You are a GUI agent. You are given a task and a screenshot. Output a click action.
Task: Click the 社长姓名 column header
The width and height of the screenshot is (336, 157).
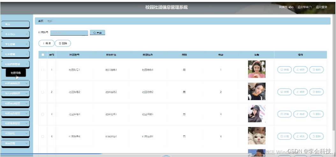(x=111, y=55)
